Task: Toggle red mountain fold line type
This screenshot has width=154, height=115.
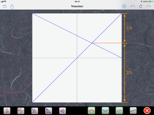Action: 91,111
